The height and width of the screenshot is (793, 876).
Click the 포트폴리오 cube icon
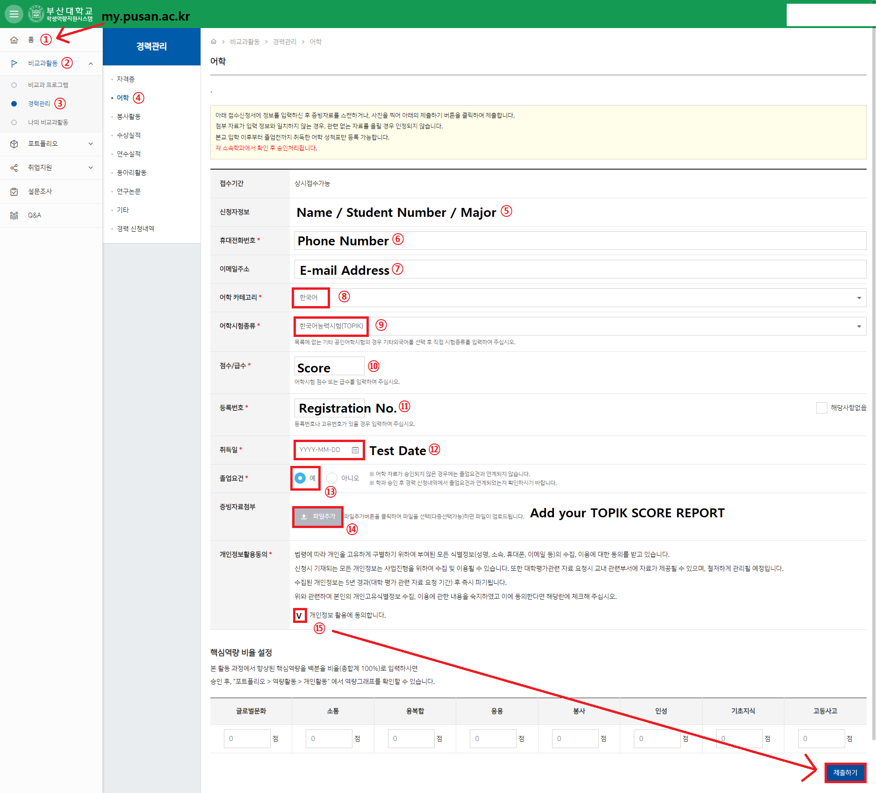point(14,144)
